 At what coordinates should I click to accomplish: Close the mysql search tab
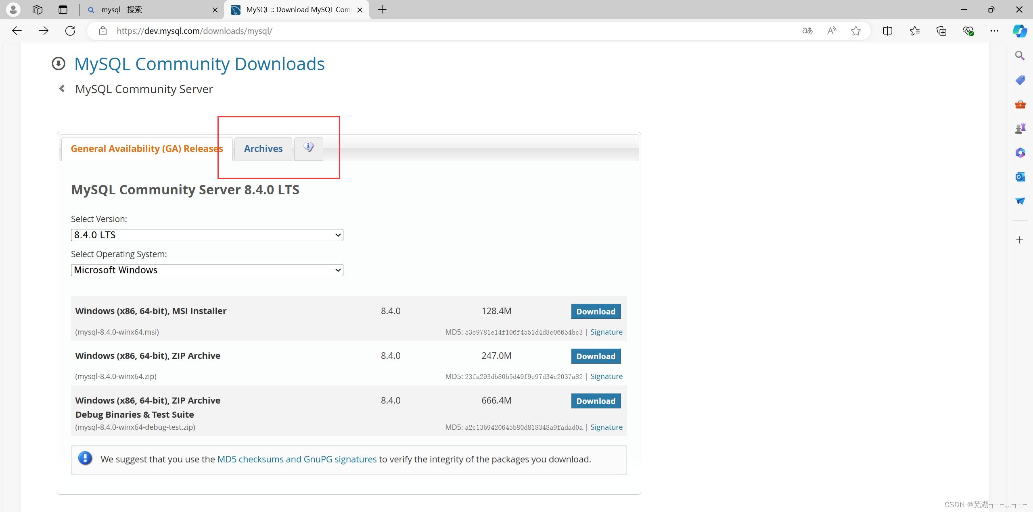(215, 10)
